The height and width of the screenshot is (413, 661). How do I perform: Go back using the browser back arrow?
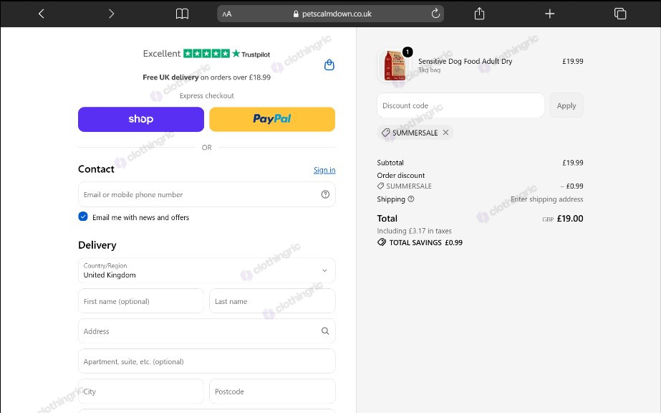pyautogui.click(x=42, y=14)
